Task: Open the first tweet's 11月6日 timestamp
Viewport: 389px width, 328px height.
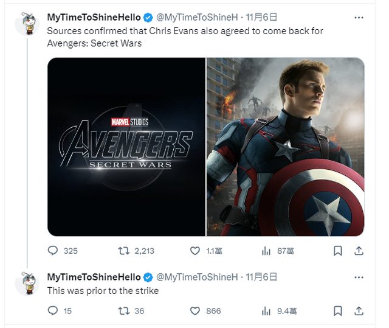Action: point(264,17)
